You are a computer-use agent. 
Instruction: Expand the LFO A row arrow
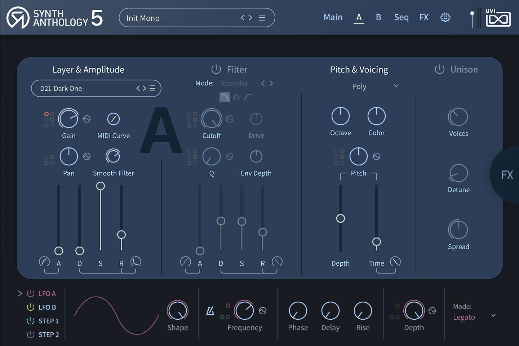20,293
